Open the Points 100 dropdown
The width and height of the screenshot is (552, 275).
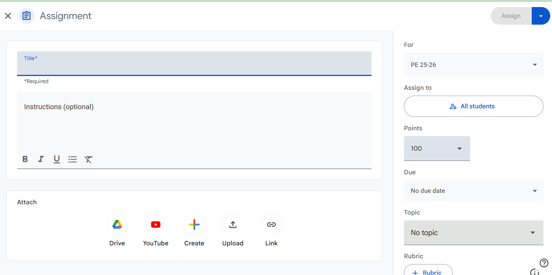pyautogui.click(x=437, y=149)
